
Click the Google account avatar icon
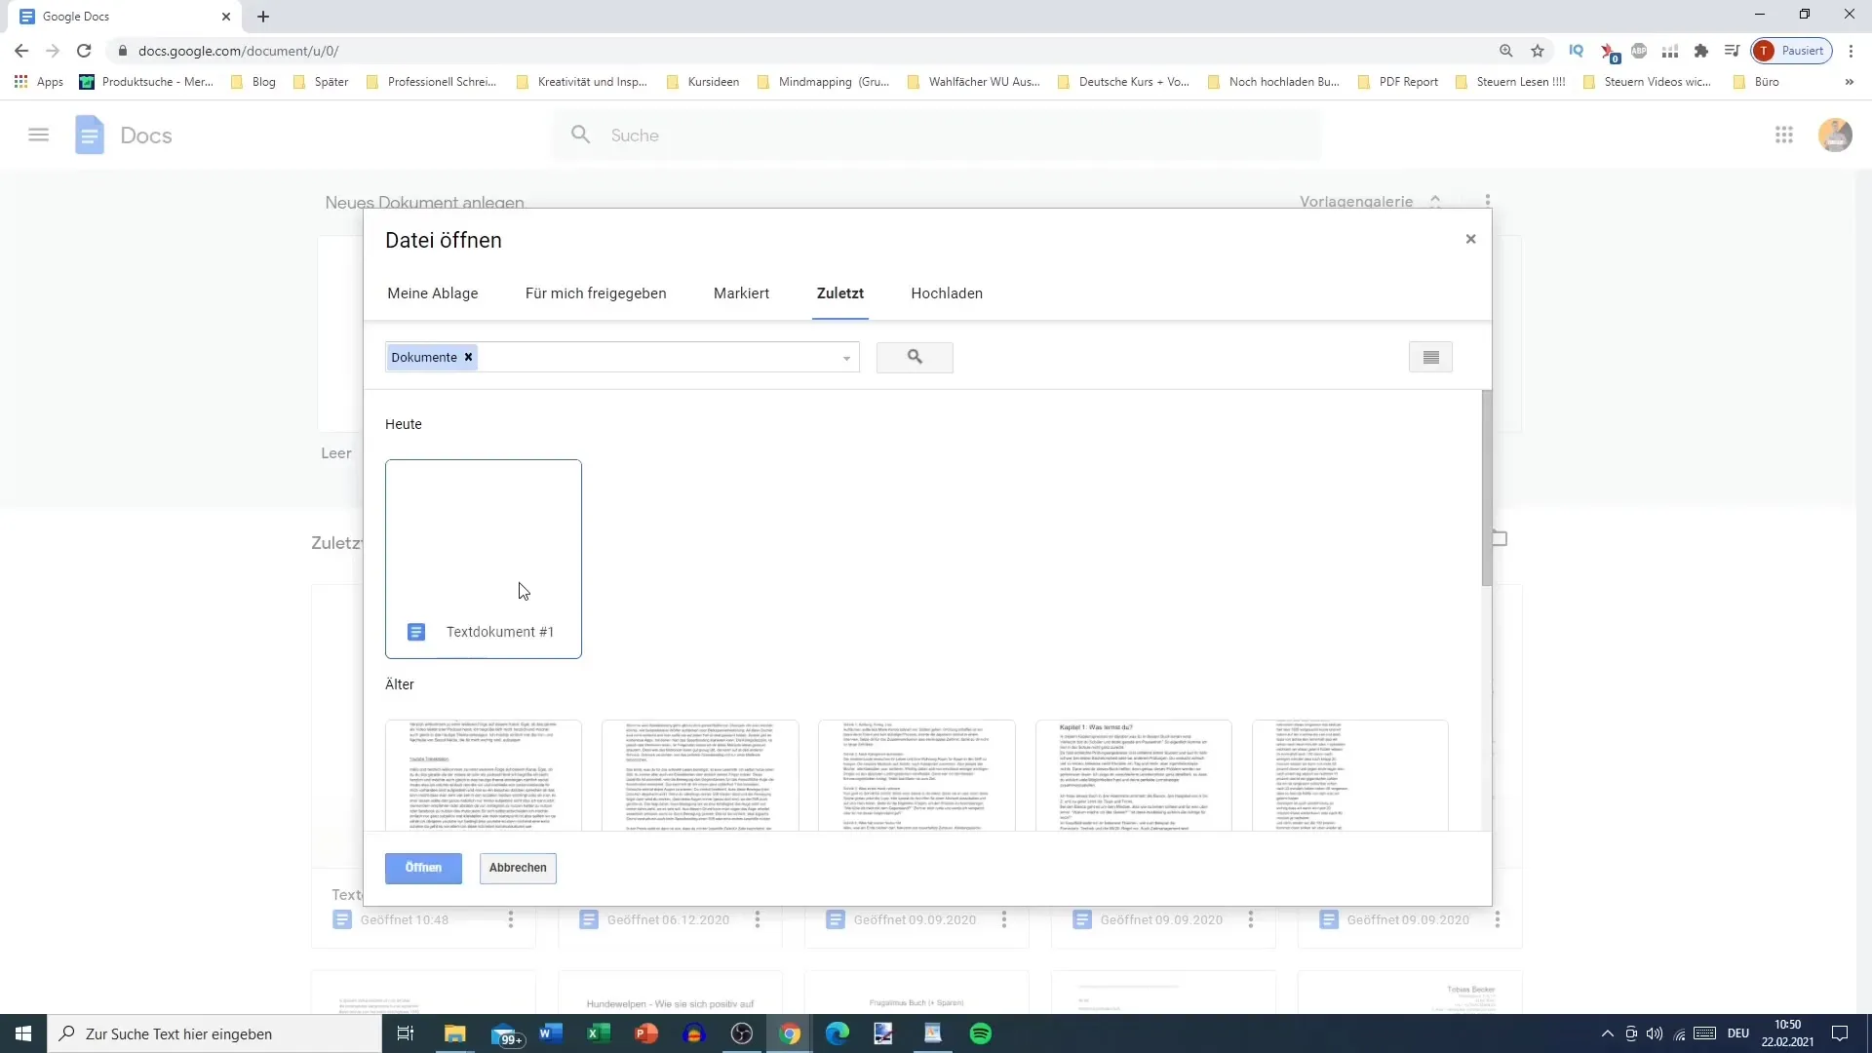tap(1837, 134)
